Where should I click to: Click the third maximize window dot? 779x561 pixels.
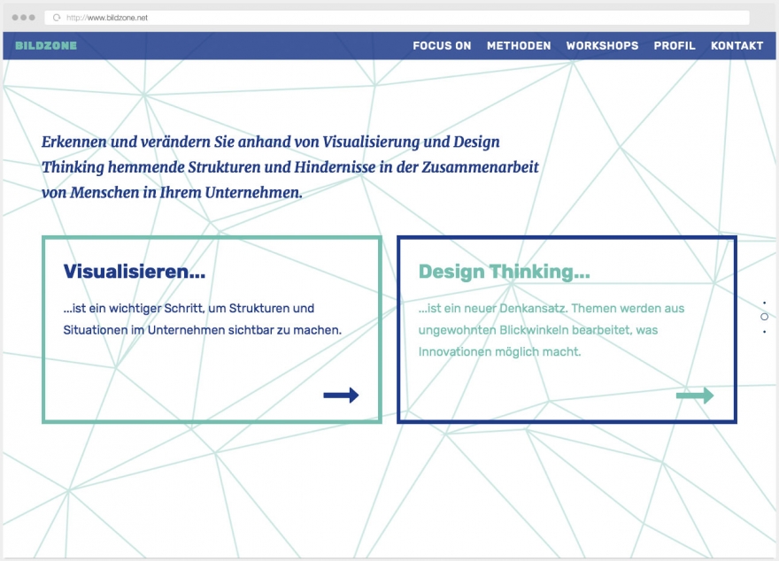(x=32, y=18)
